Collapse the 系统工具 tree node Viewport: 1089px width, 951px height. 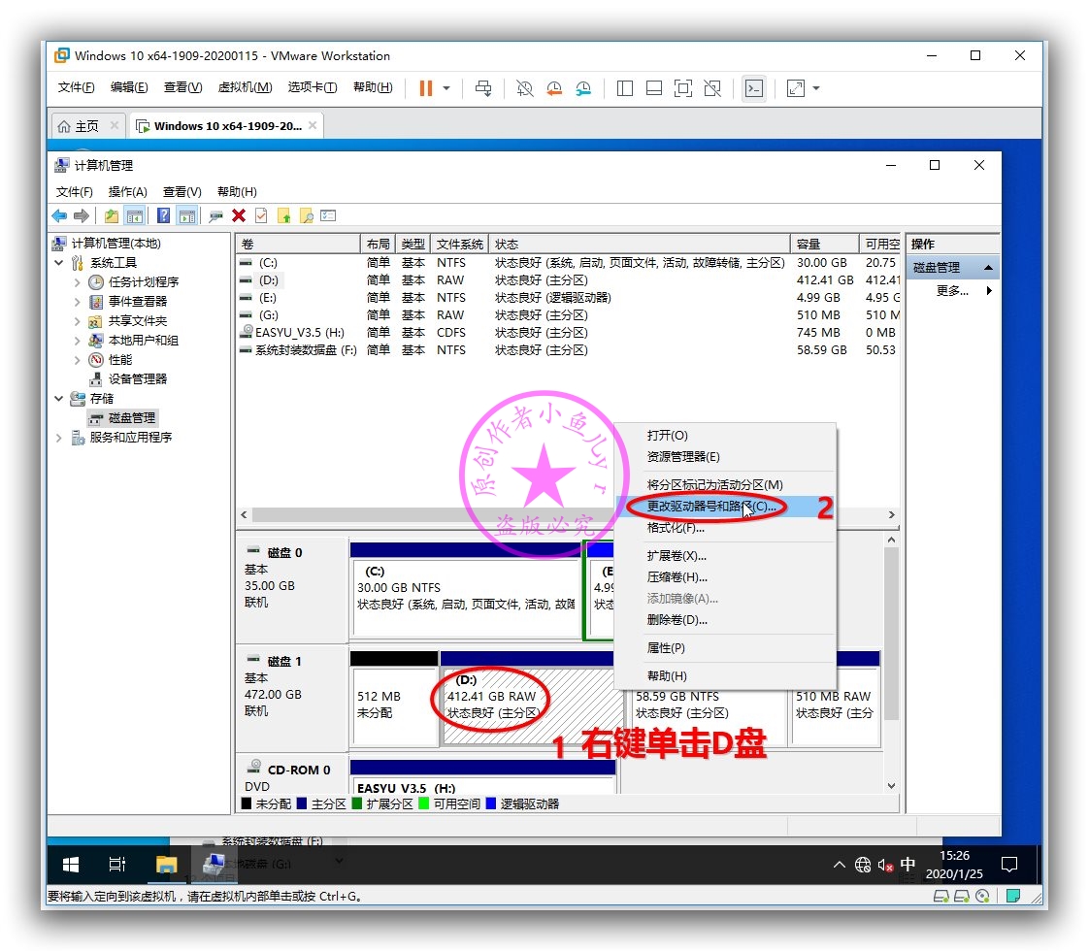tap(59, 263)
